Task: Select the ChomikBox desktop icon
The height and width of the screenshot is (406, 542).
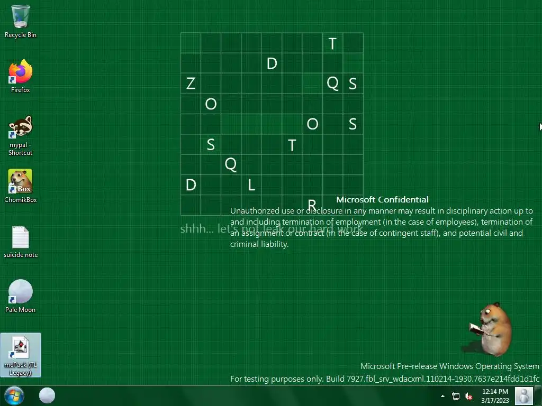Action: [x=21, y=186]
